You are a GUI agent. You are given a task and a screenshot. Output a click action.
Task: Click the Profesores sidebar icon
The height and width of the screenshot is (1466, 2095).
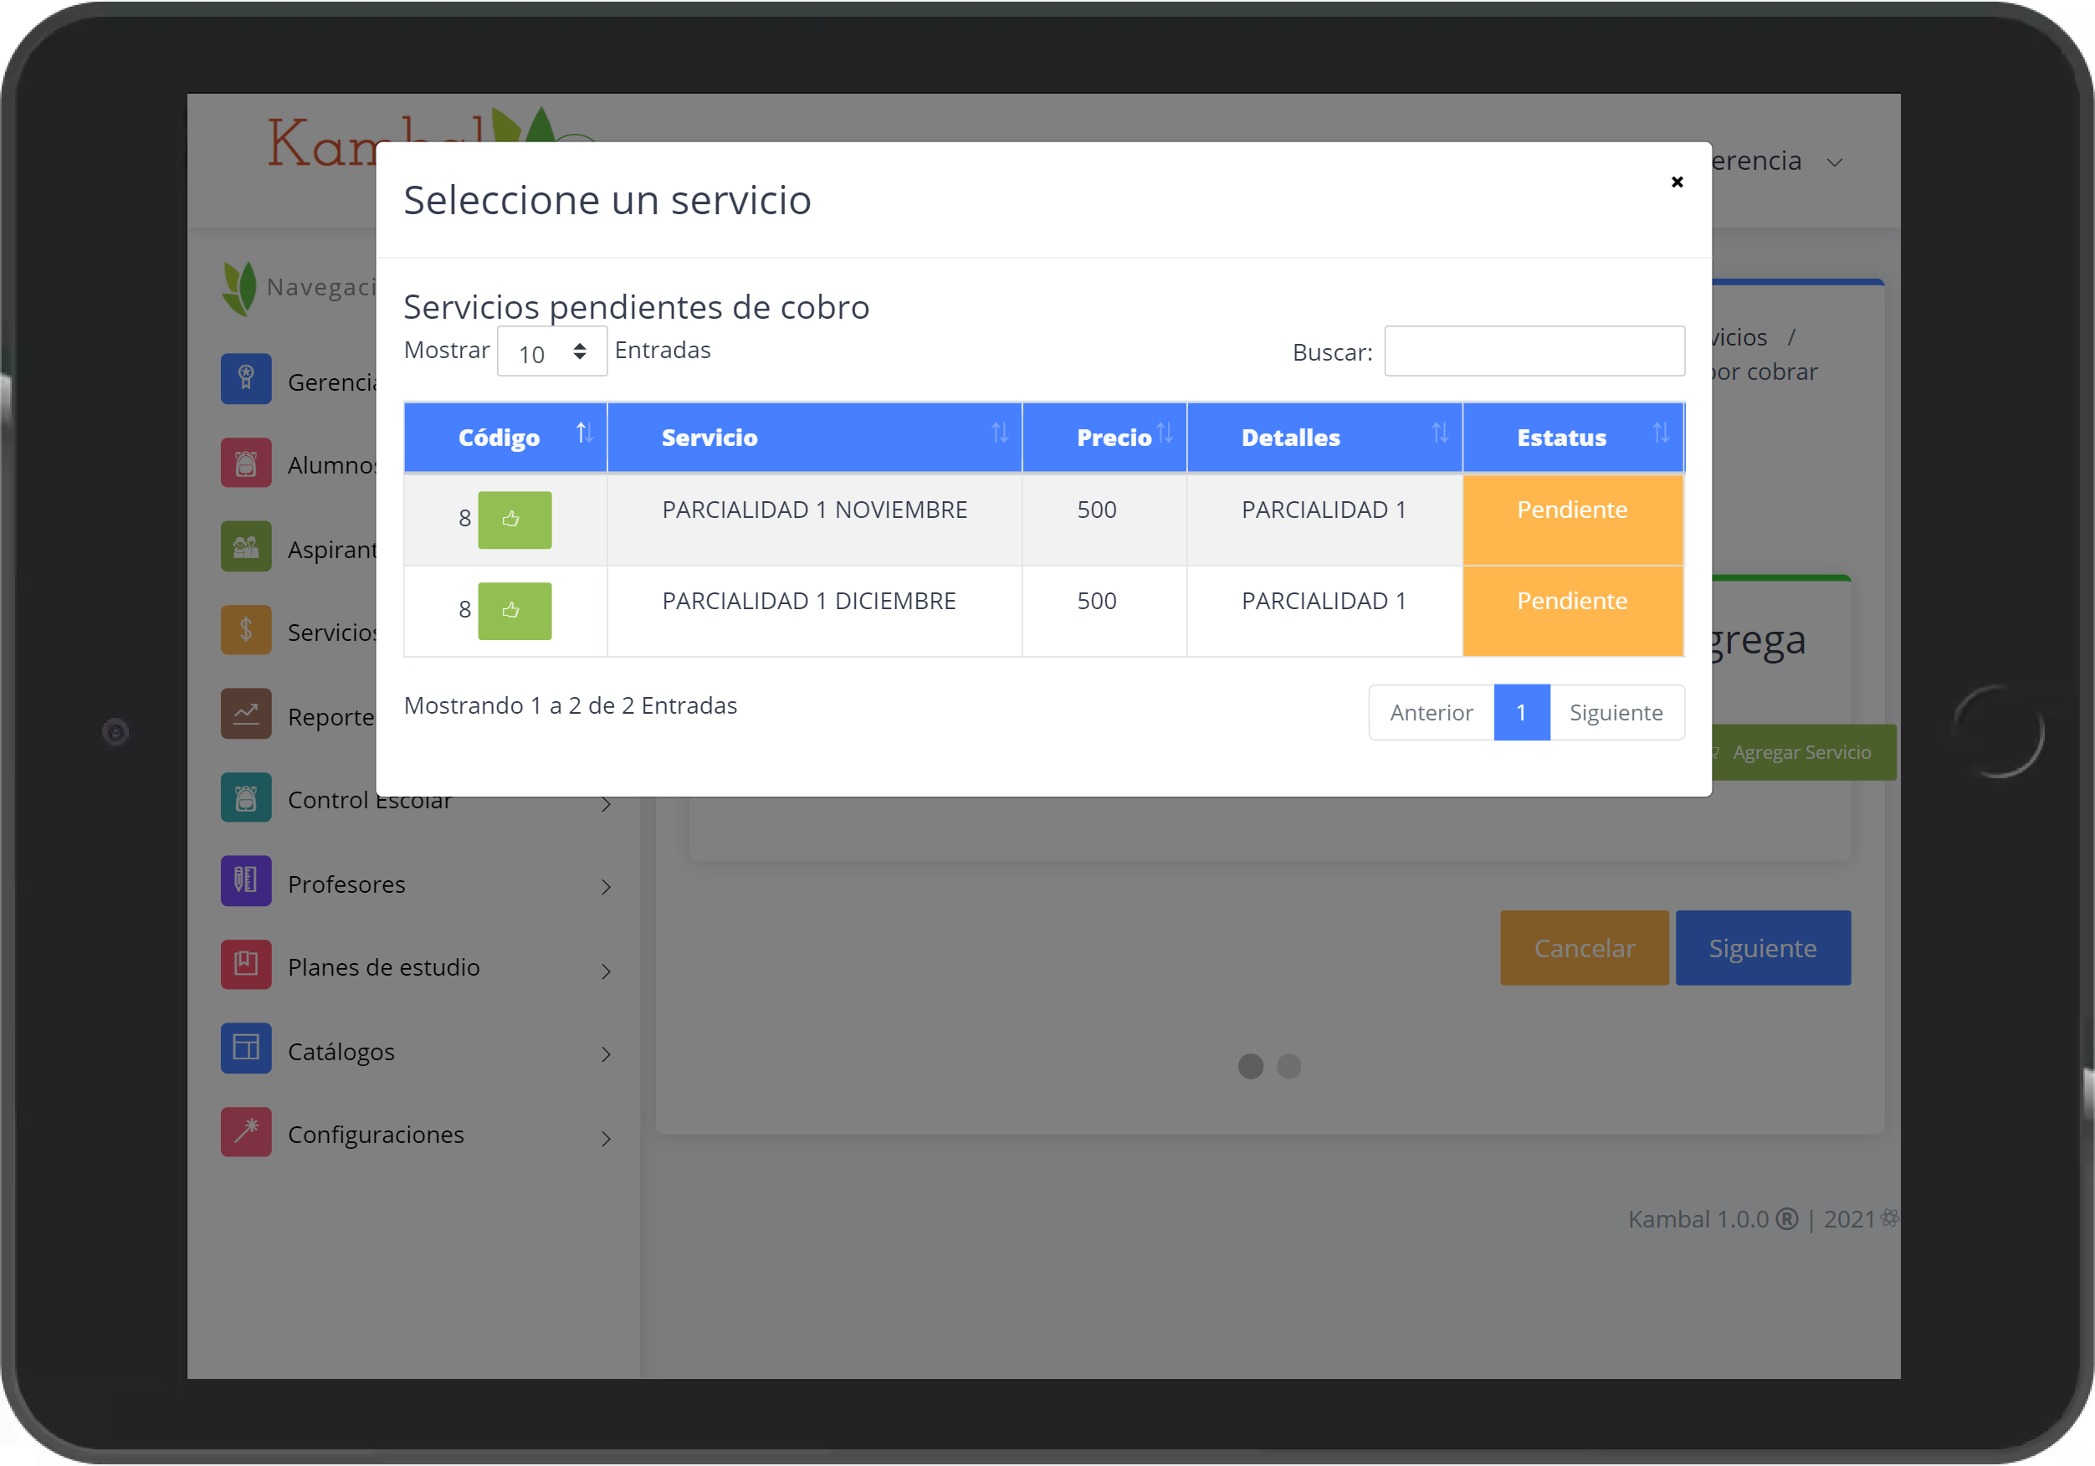pyautogui.click(x=245, y=881)
